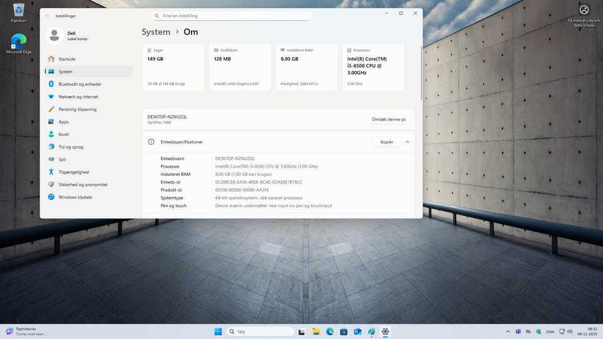Open Bluetooth og enheder settings
This screenshot has width=603, height=339.
(x=79, y=84)
